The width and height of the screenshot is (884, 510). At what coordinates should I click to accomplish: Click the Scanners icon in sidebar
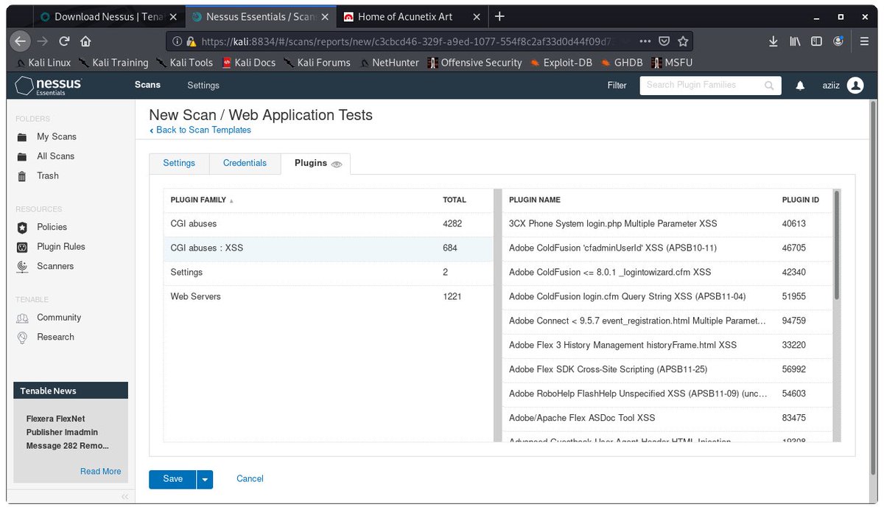(x=22, y=266)
